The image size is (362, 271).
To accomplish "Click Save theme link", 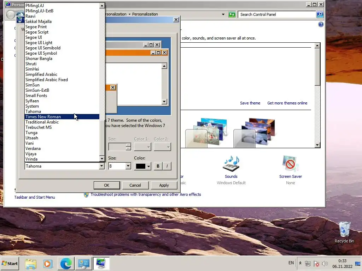I will [x=250, y=103].
